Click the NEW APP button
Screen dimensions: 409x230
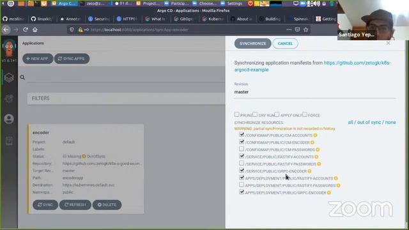(x=38, y=59)
